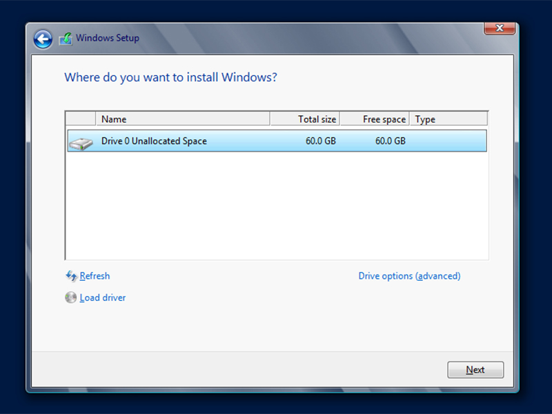Screen dimensions: 552x414
Task: Open Drive options (advanced)
Action: point(409,276)
